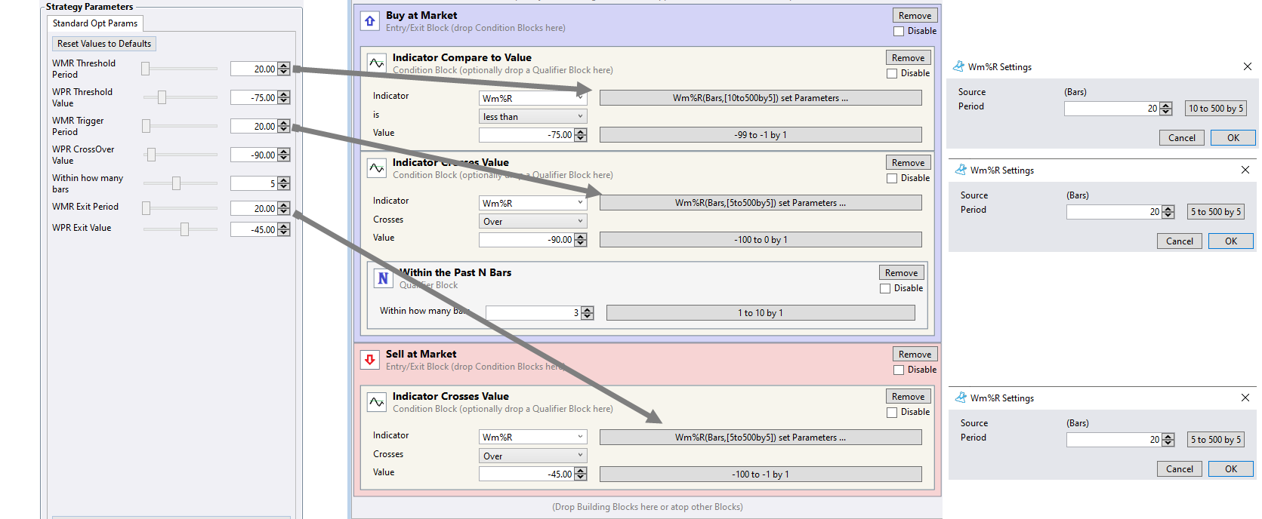The image size is (1262, 519).
Task: Disable the sell Indicator Crosses Value block
Action: tap(892, 412)
